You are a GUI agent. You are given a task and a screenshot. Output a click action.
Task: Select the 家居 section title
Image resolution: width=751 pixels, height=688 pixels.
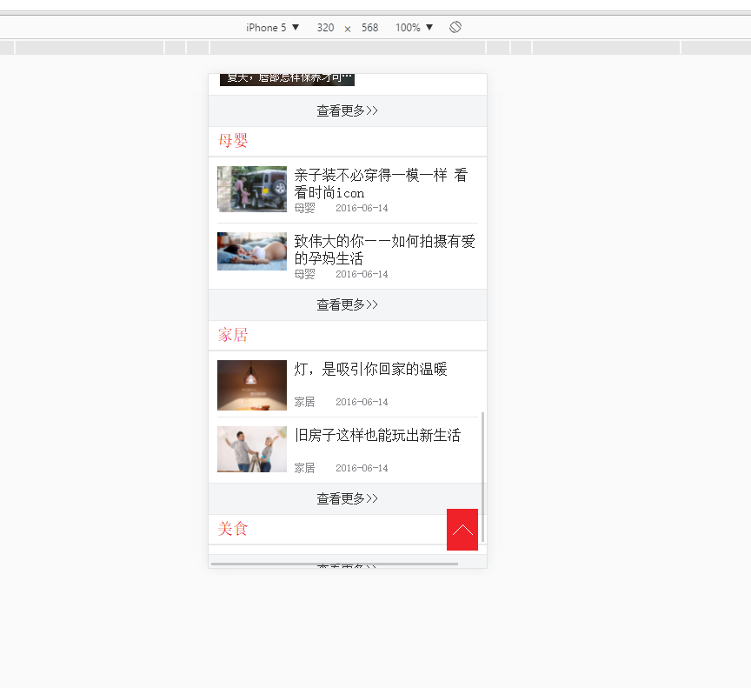(x=232, y=334)
